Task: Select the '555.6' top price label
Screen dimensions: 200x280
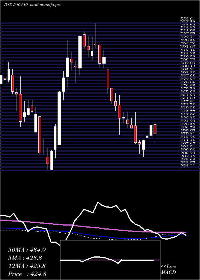Action: coord(186,18)
